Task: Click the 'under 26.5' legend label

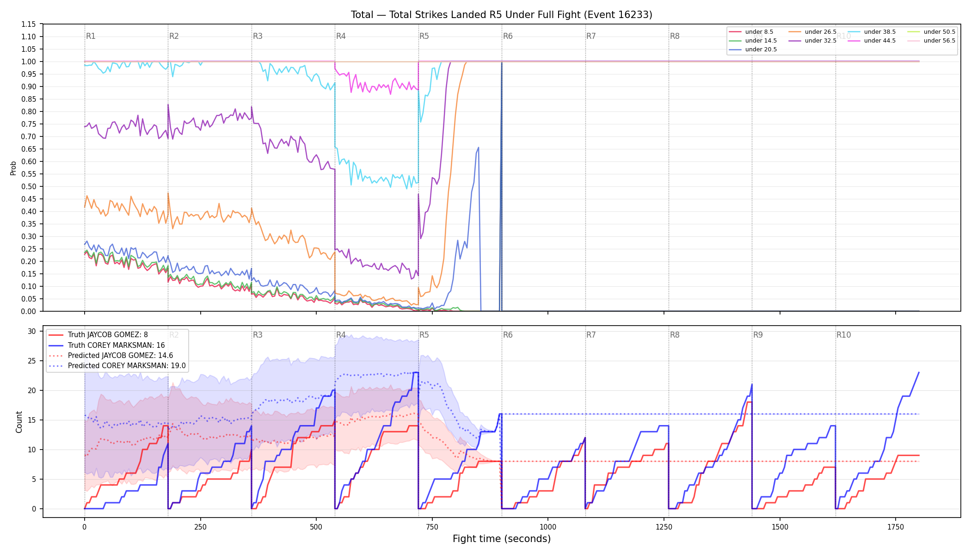Action: pos(820,32)
